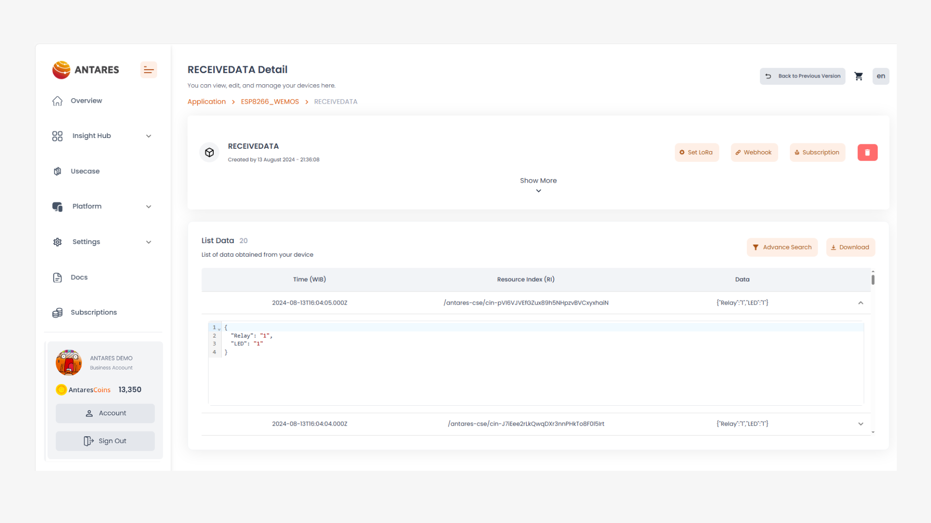Screen dimensions: 931x523
Task: Download the list data
Action: 851,247
